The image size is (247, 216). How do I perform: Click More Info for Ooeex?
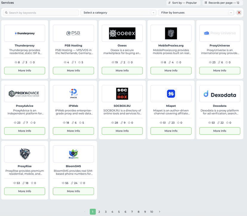click(x=122, y=71)
